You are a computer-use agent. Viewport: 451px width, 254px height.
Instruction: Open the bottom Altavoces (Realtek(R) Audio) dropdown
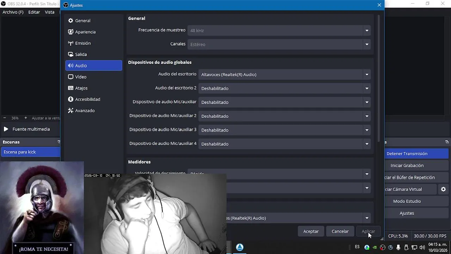click(x=298, y=218)
